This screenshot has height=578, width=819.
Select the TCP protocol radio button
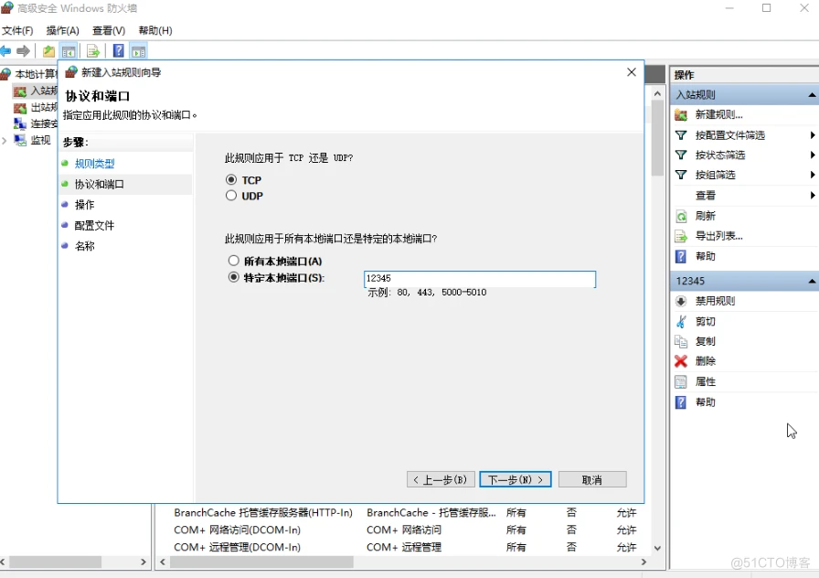point(231,179)
